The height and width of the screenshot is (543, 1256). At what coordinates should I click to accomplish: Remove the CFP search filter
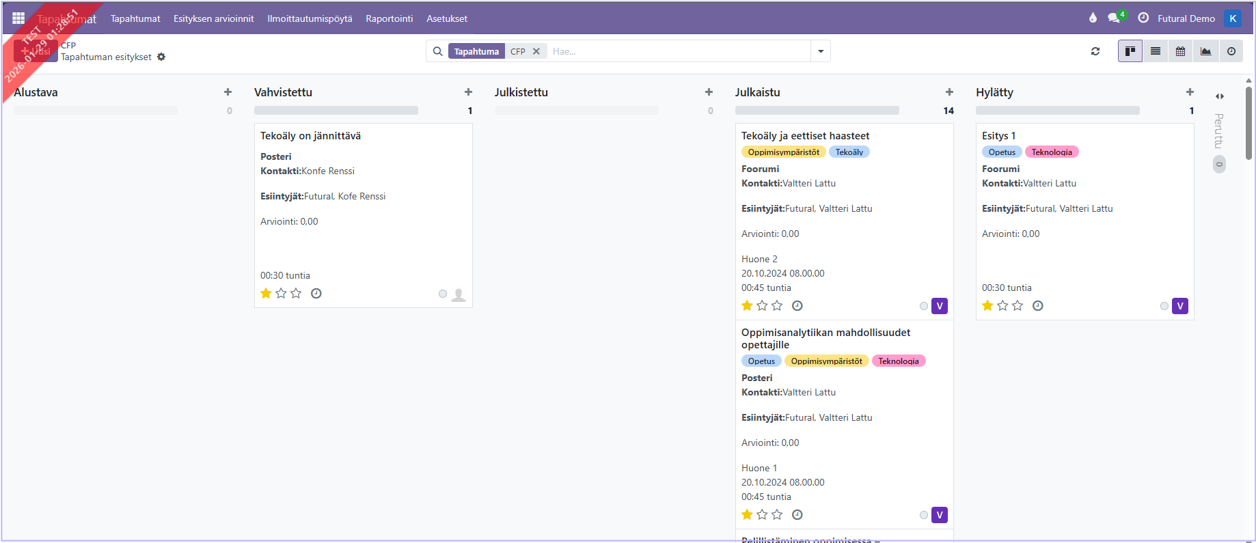click(x=536, y=51)
